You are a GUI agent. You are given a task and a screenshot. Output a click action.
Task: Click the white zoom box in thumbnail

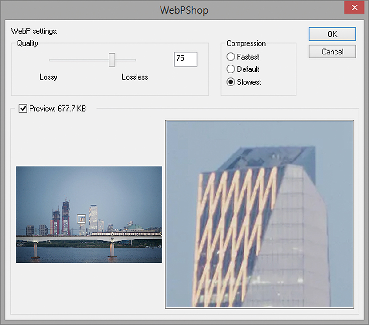pos(81,219)
